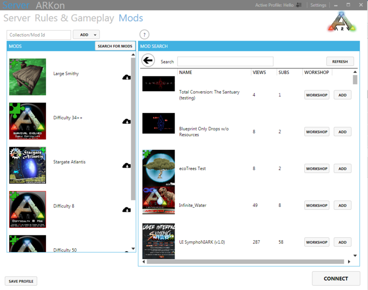Click VIEWS column header

click(259, 72)
